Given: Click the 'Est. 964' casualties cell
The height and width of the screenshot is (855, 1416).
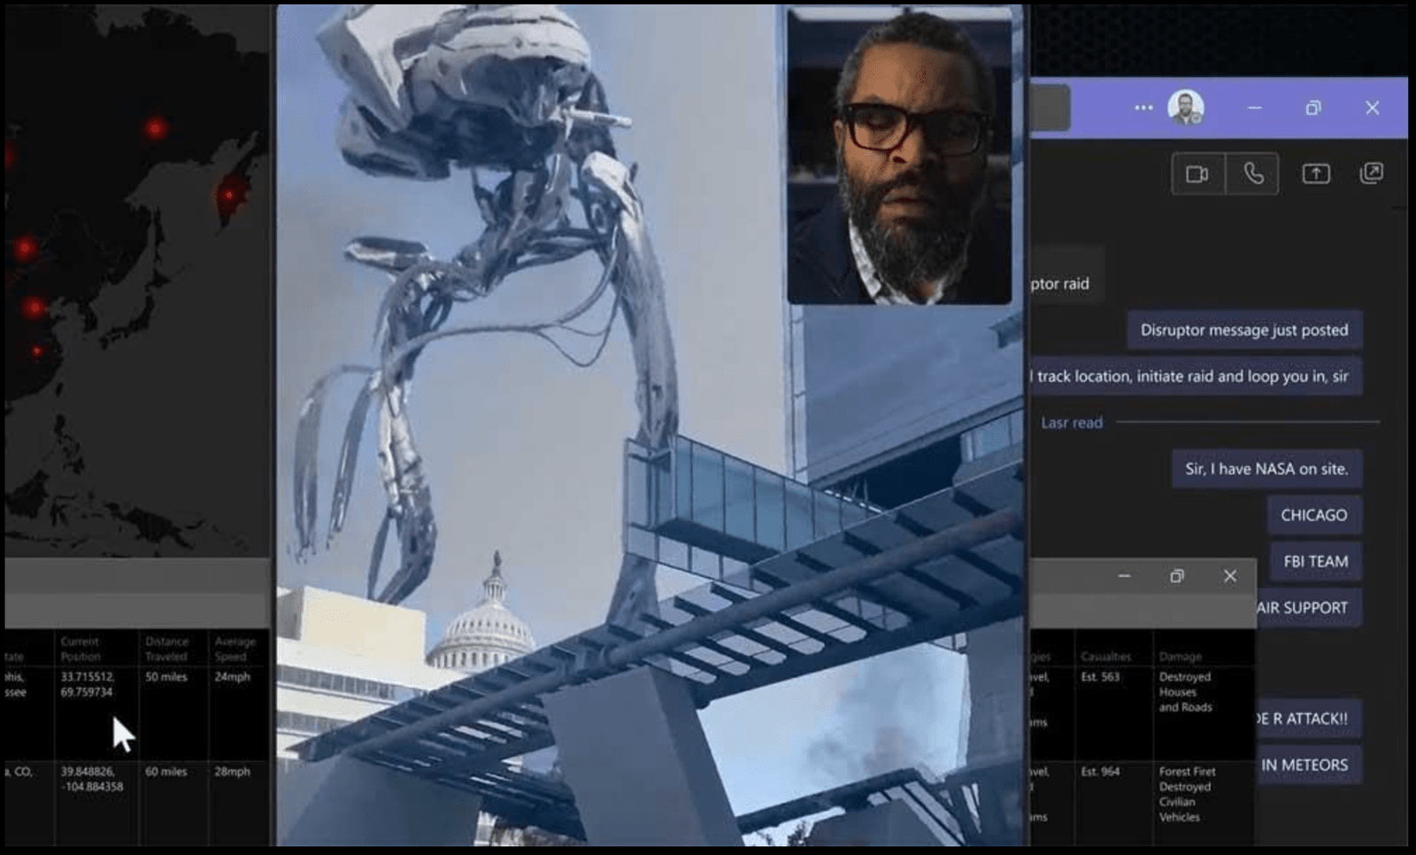Looking at the screenshot, I should [1100, 772].
